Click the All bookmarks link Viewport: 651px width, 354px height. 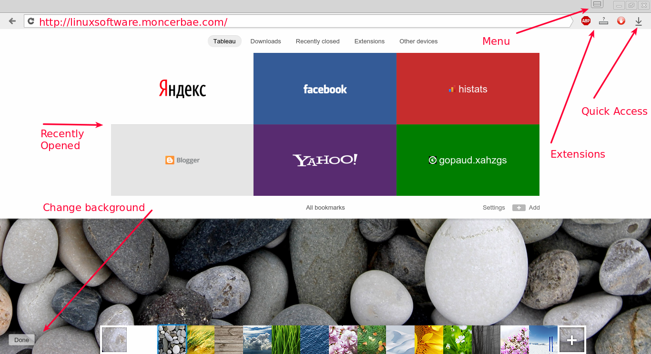[x=325, y=208]
